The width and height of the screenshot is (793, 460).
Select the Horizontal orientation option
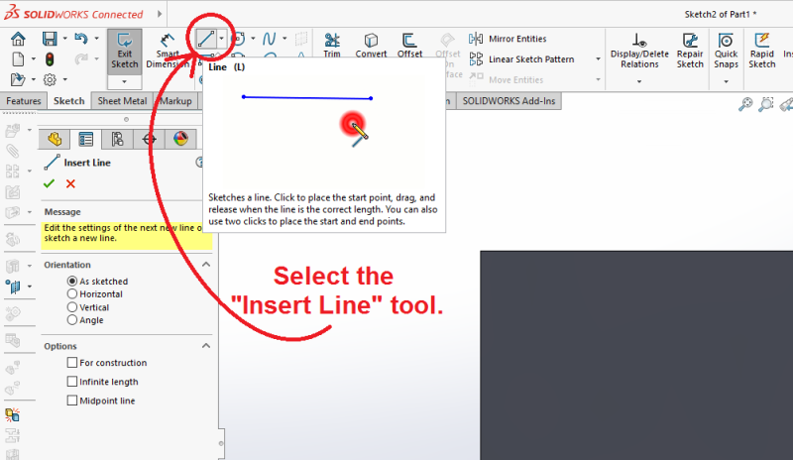72,294
